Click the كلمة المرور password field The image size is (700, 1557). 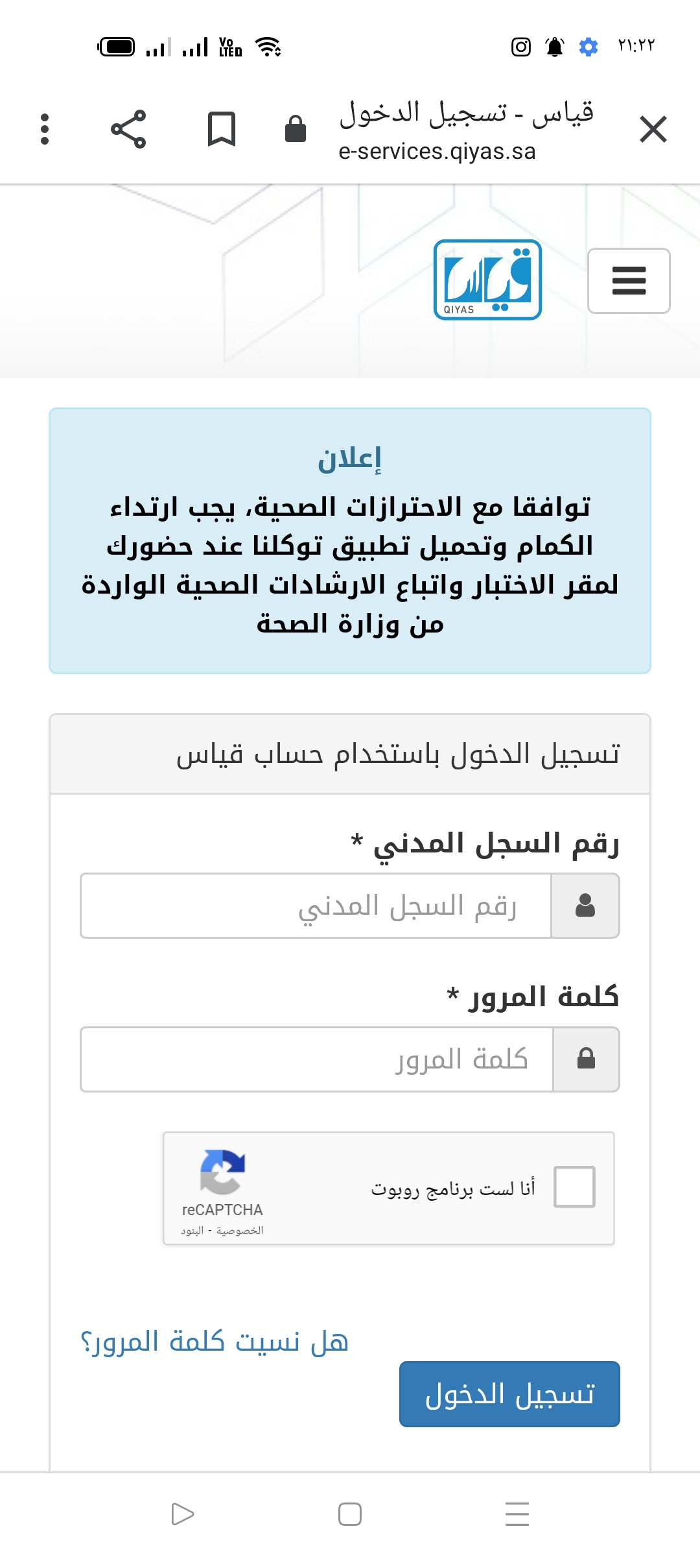tap(317, 1059)
